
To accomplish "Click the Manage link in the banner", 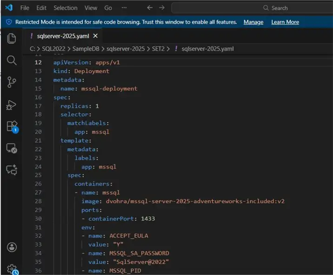I will pyautogui.click(x=253, y=22).
